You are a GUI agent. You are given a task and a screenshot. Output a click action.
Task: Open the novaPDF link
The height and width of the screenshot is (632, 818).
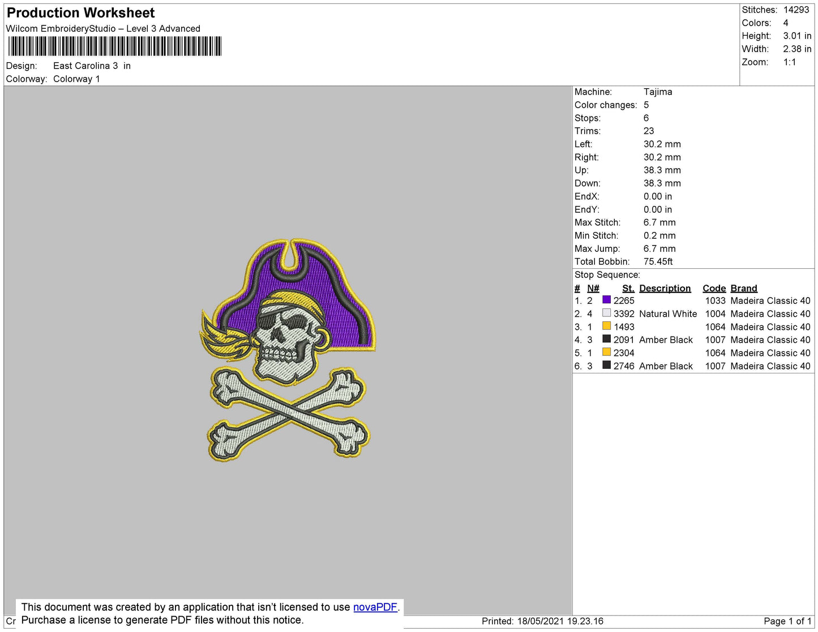click(375, 607)
